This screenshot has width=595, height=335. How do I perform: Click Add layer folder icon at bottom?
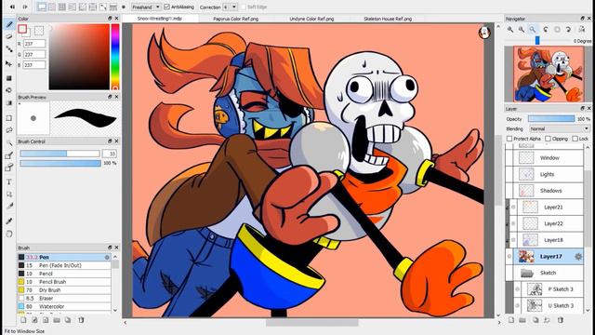coord(522,320)
